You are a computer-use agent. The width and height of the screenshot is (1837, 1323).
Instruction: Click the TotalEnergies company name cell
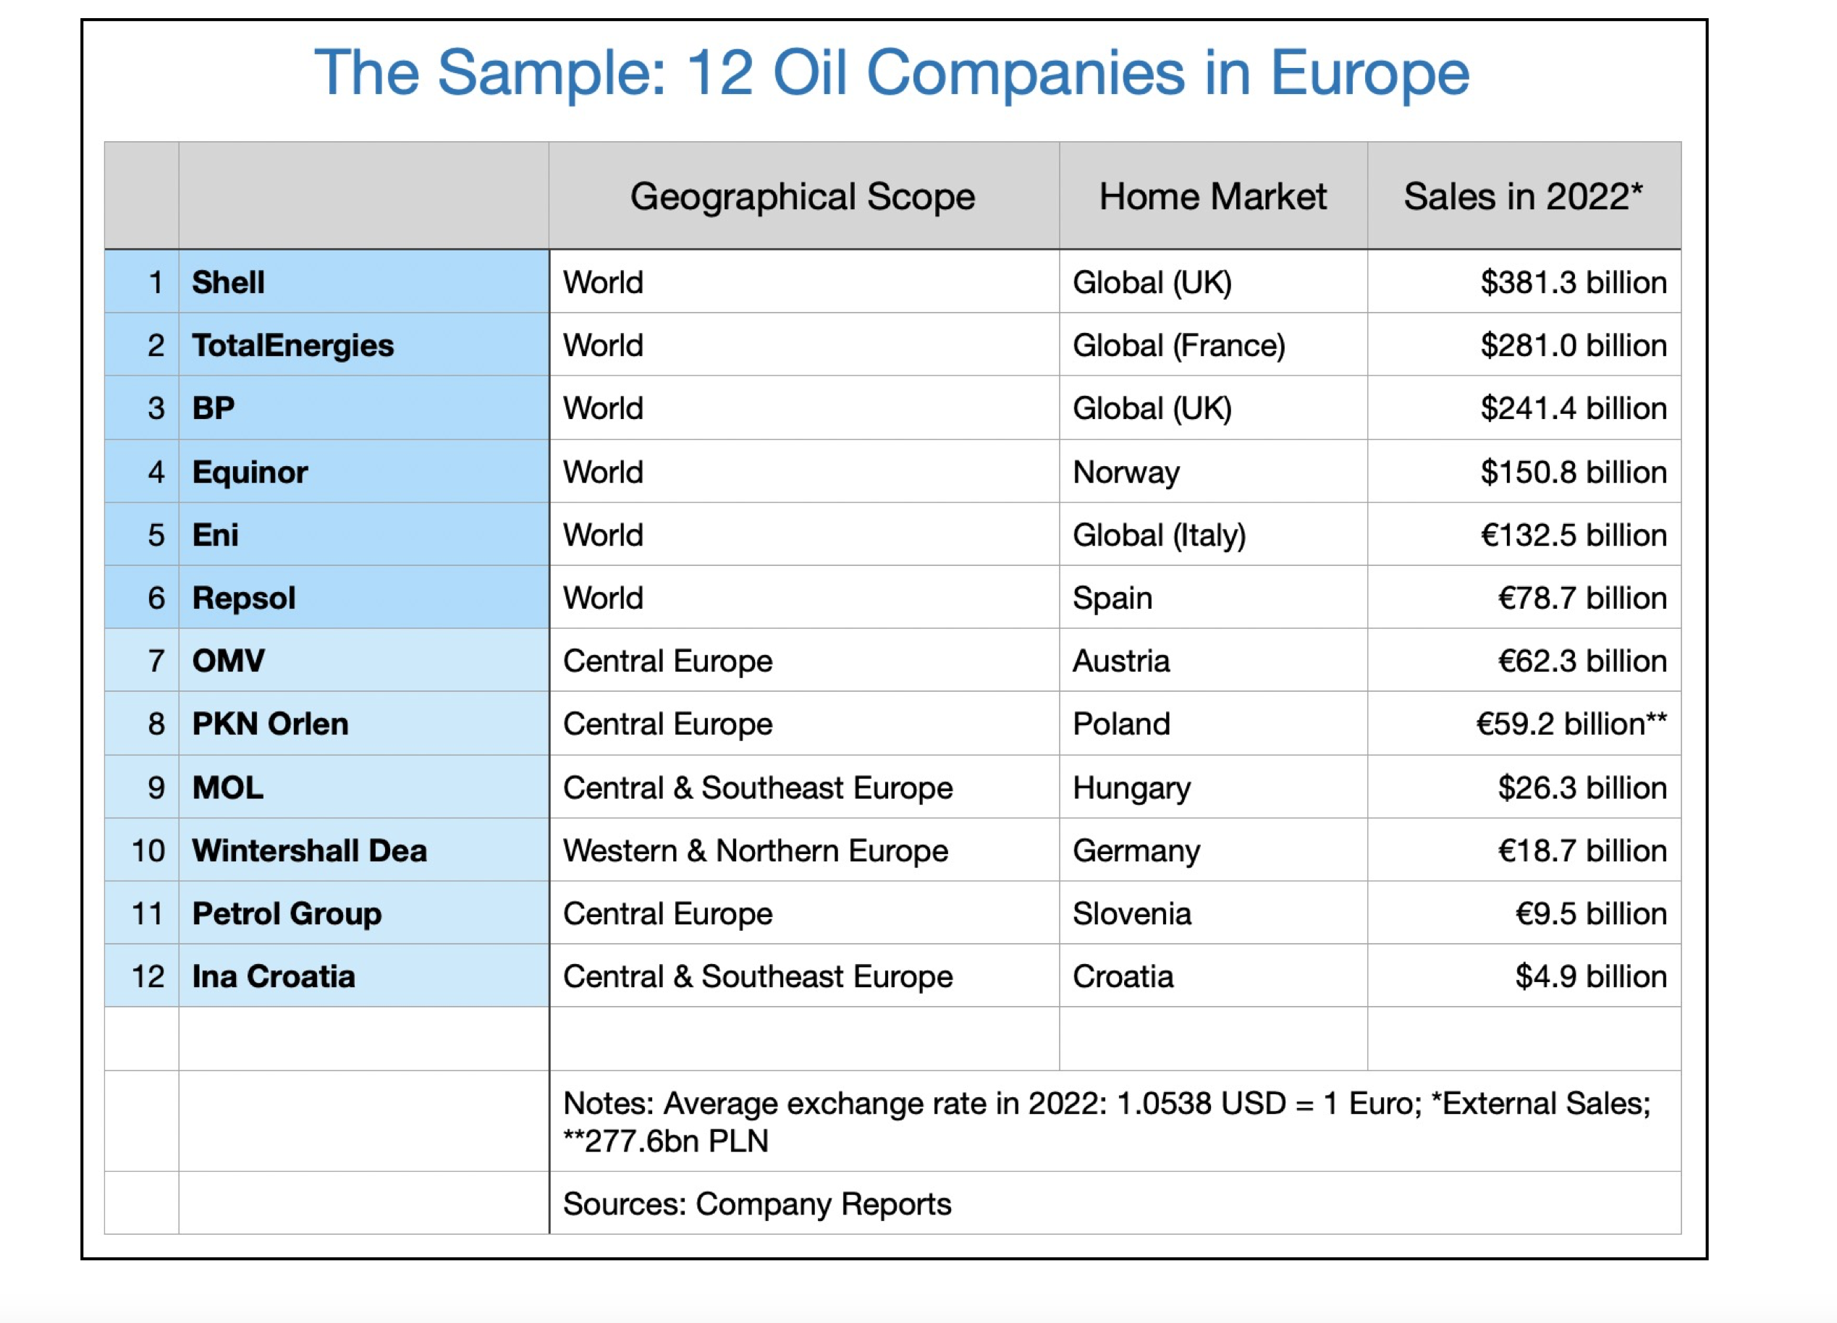pos(363,345)
